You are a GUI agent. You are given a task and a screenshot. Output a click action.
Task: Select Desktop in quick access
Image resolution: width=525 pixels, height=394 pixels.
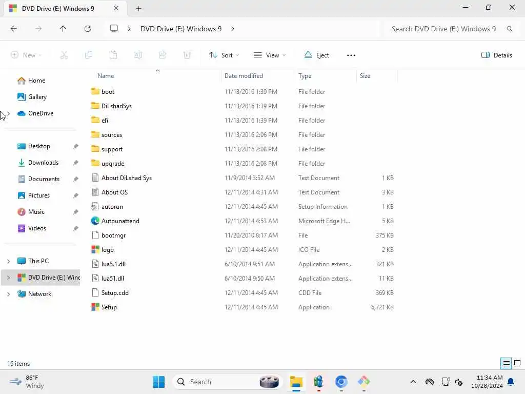(x=33, y=146)
